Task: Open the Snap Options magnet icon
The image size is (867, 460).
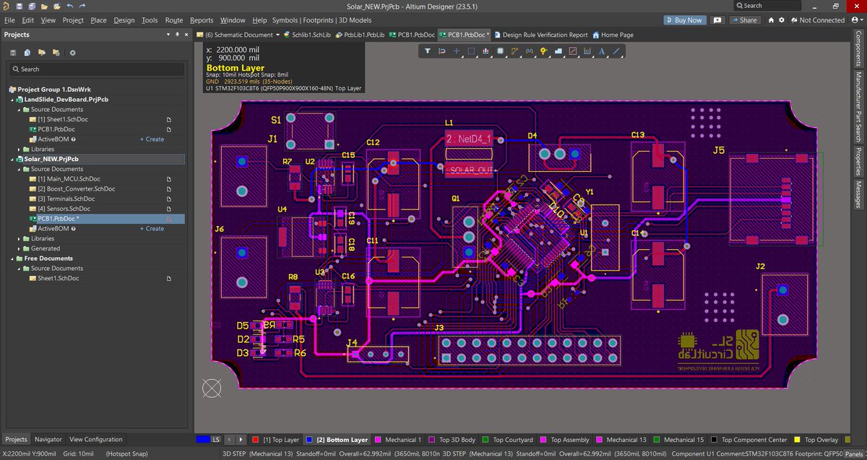Action: 441,51
